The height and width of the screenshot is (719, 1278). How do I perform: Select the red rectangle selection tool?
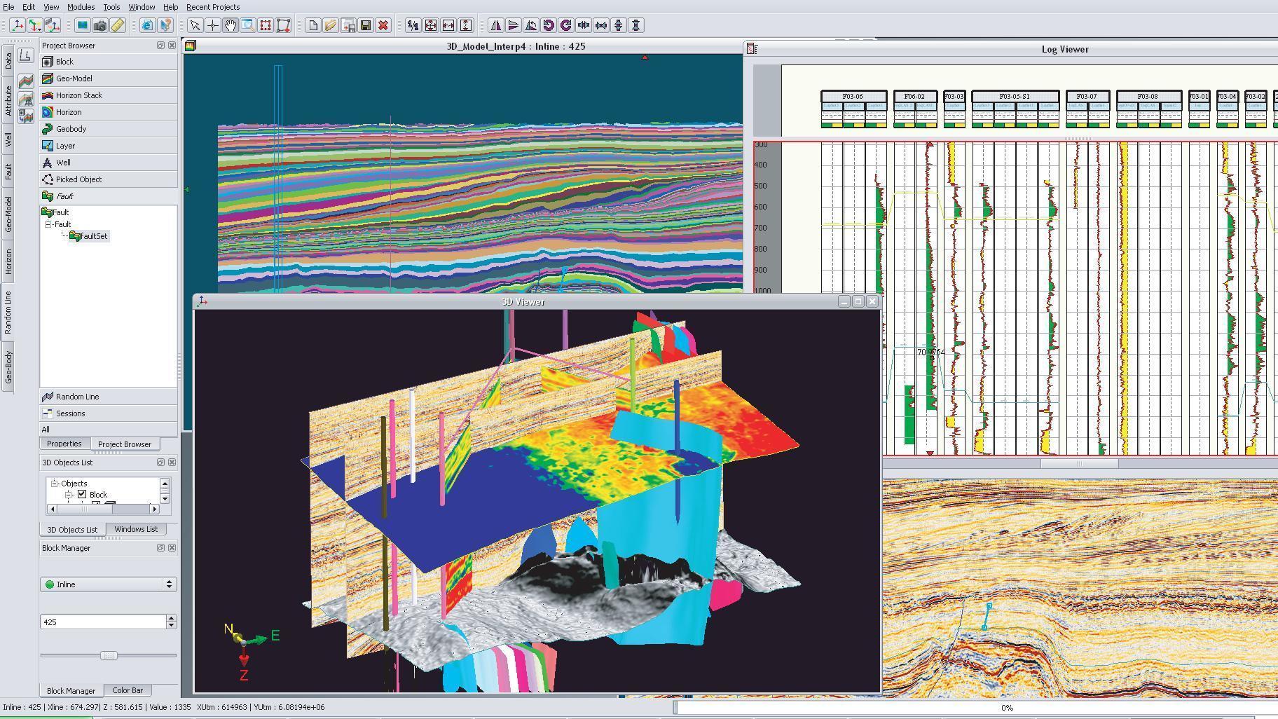point(266,25)
